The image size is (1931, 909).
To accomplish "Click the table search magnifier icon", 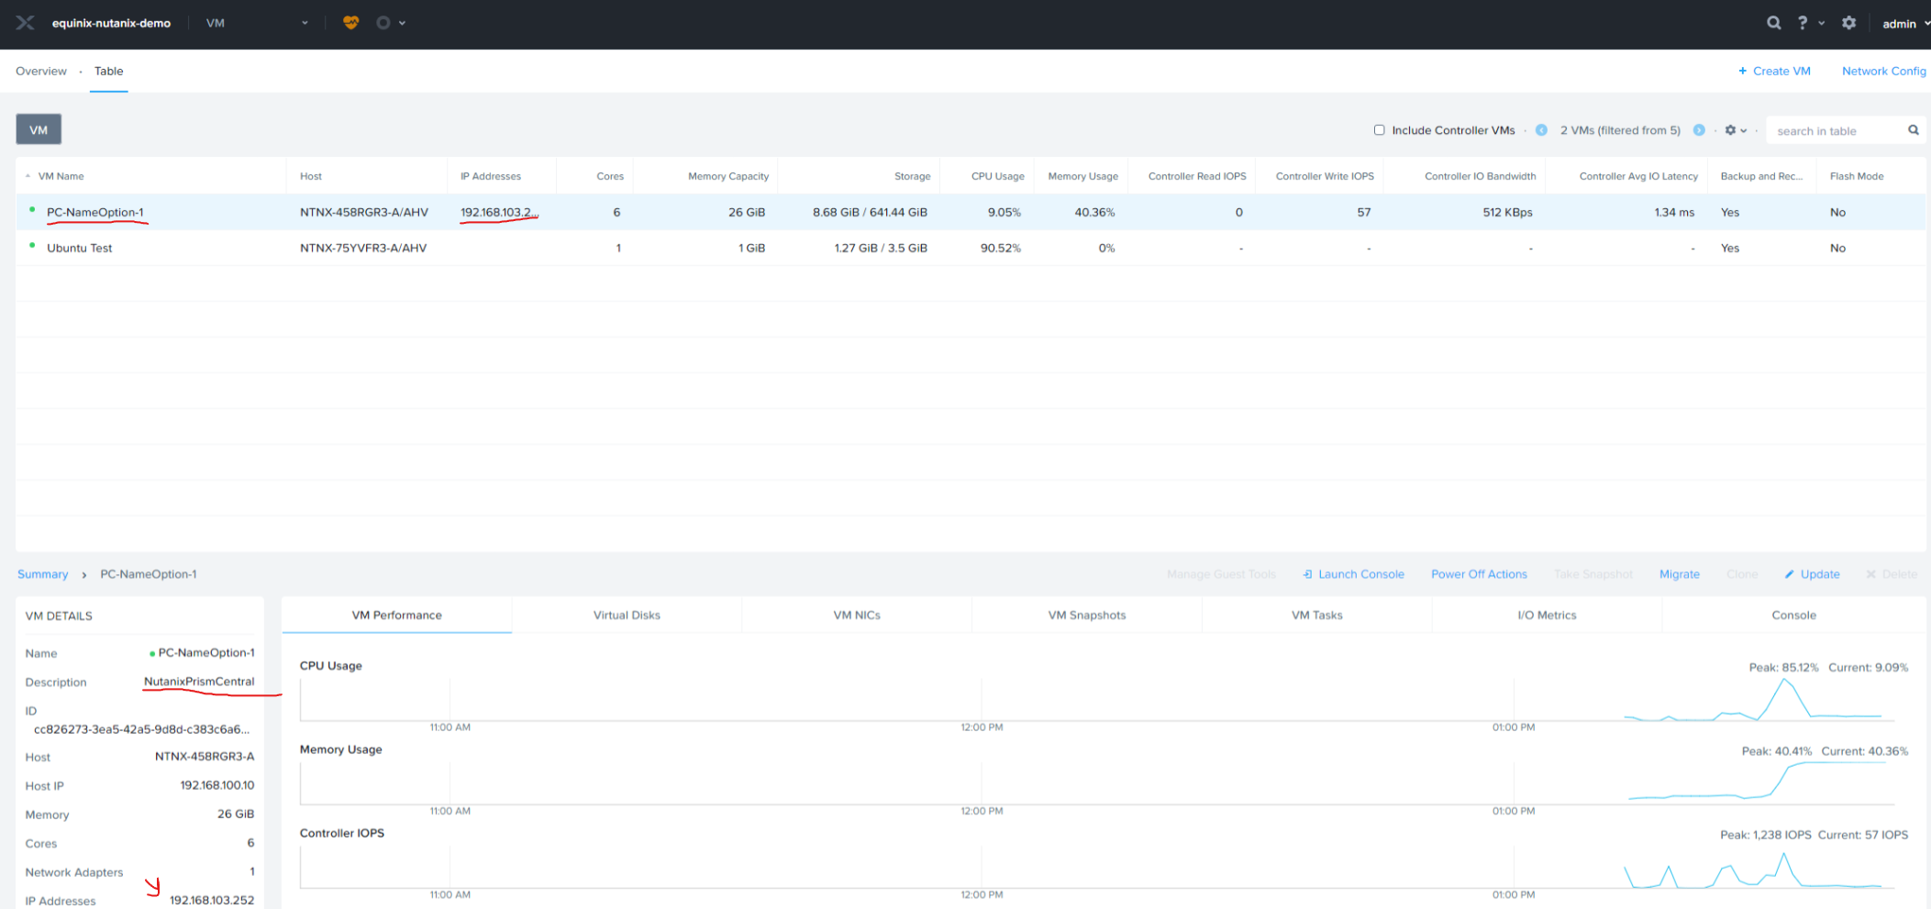I will [1914, 130].
